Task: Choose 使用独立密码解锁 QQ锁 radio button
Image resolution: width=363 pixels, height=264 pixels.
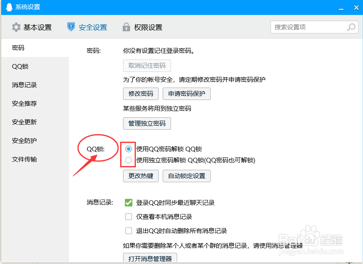Action: (x=128, y=160)
